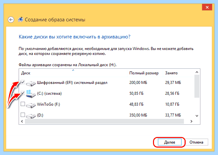
Task: Click the 29,37 МБ used value
Action: click(173, 82)
